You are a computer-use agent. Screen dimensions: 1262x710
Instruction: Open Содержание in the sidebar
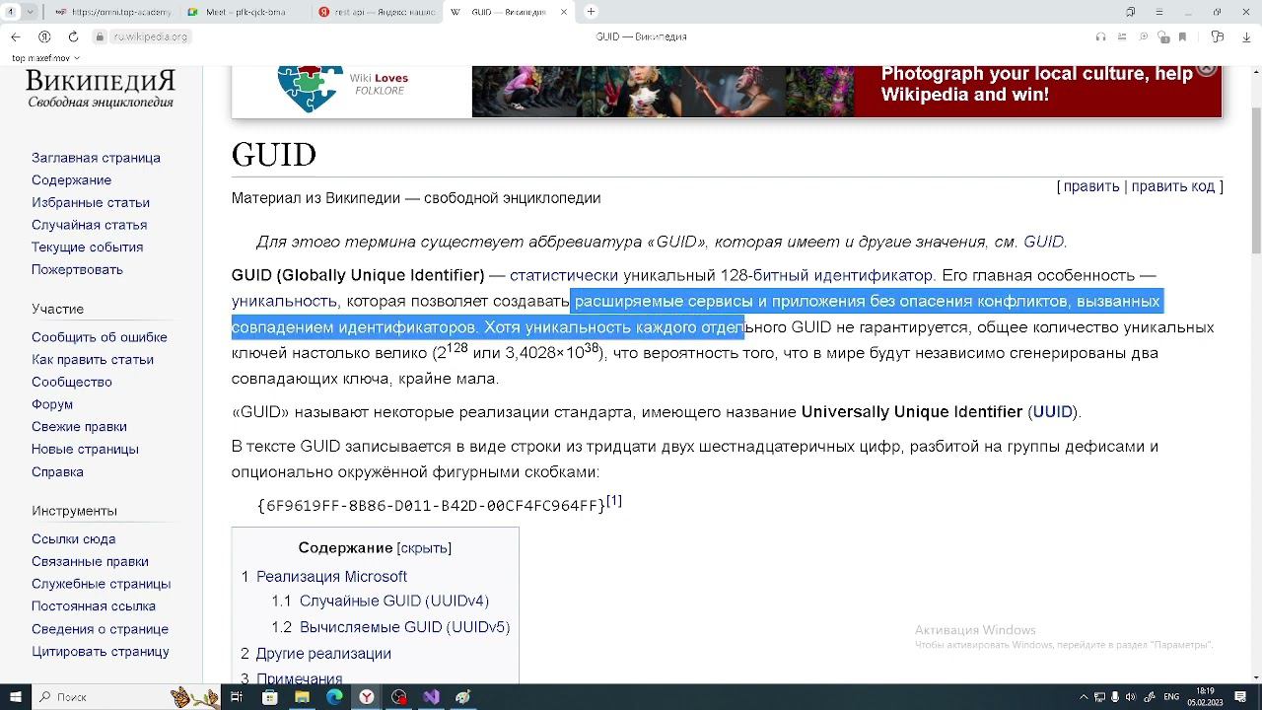point(71,180)
